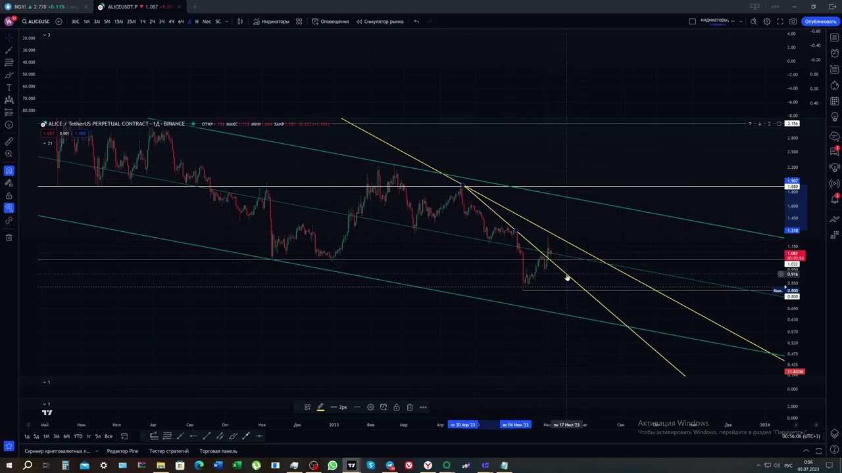
Task: Open WhatsApp from the taskbar
Action: (x=333, y=466)
